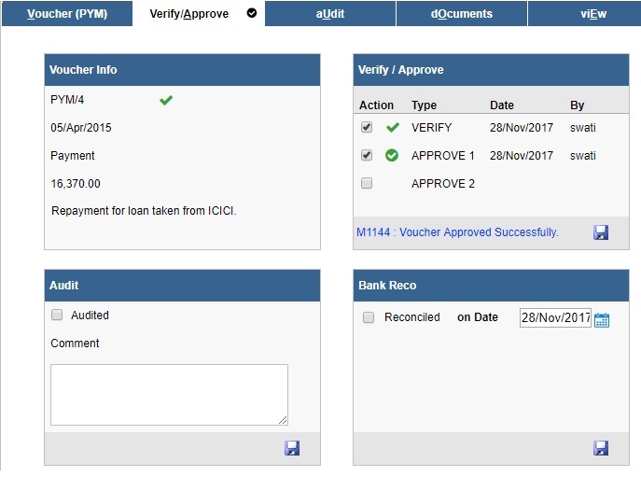Select the Verify/Approve tab

pyautogui.click(x=198, y=13)
